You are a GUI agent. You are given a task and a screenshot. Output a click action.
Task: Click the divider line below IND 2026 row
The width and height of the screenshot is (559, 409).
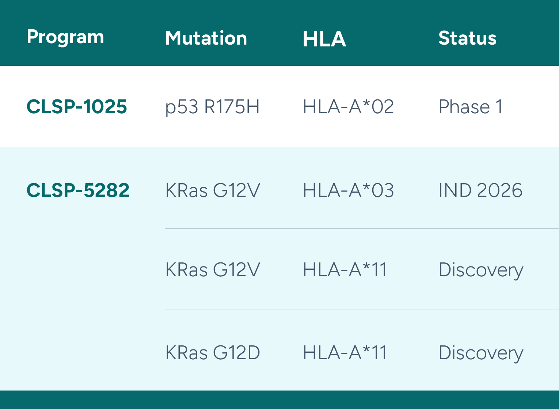tap(362, 228)
